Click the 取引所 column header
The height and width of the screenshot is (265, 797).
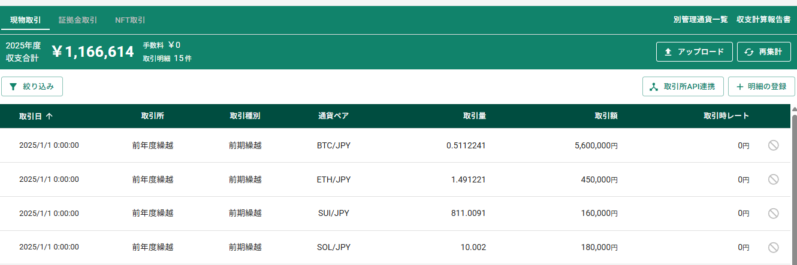[x=153, y=115]
